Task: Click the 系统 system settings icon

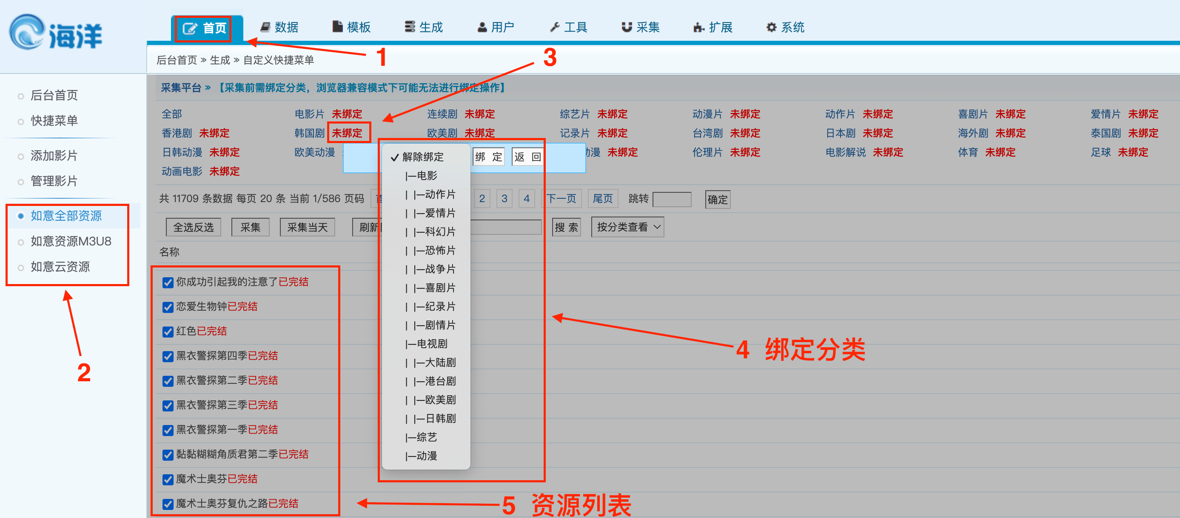Action: pos(785,27)
